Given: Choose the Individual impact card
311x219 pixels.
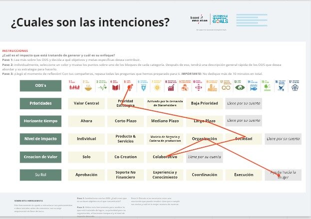Looking at the screenshot, I should click(86, 139).
